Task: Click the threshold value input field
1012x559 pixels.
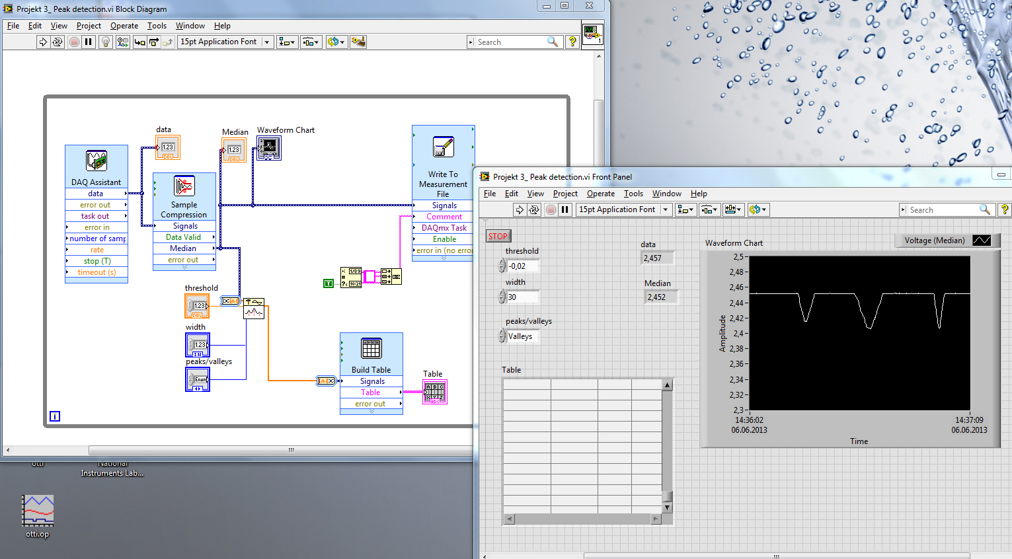Action: click(x=523, y=266)
